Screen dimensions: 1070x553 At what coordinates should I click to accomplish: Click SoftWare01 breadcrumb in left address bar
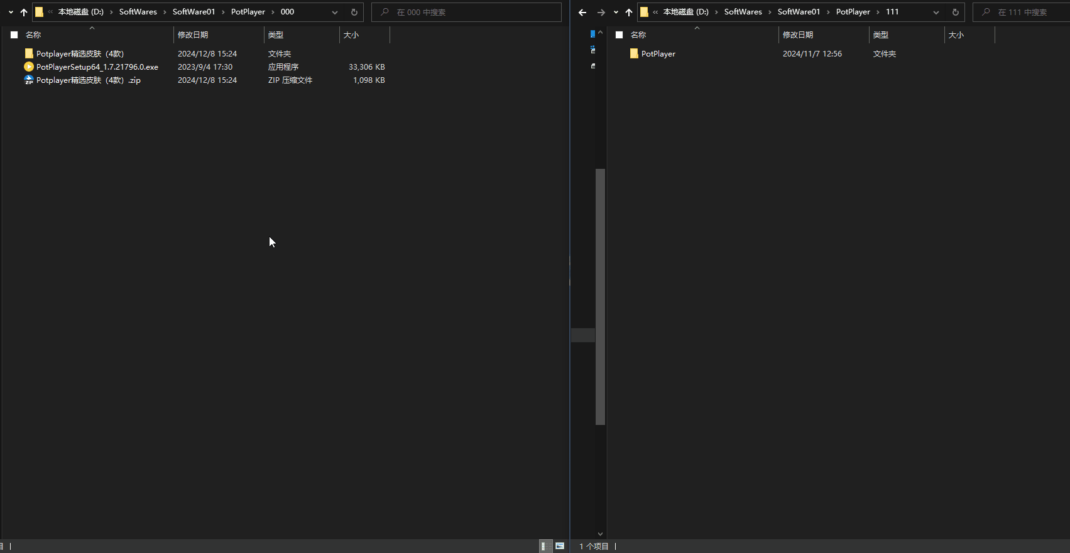[194, 12]
